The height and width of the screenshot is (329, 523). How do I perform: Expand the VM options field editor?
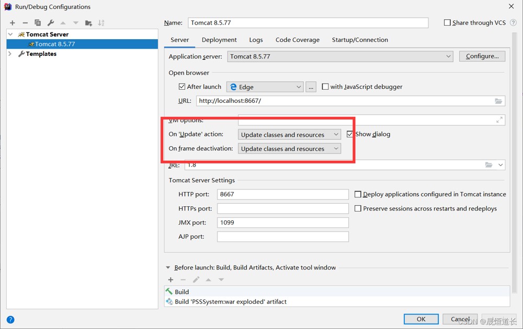tap(499, 120)
